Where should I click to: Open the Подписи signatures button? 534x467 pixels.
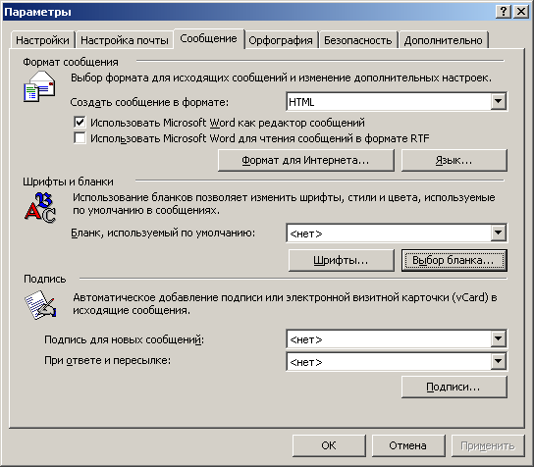click(x=454, y=387)
